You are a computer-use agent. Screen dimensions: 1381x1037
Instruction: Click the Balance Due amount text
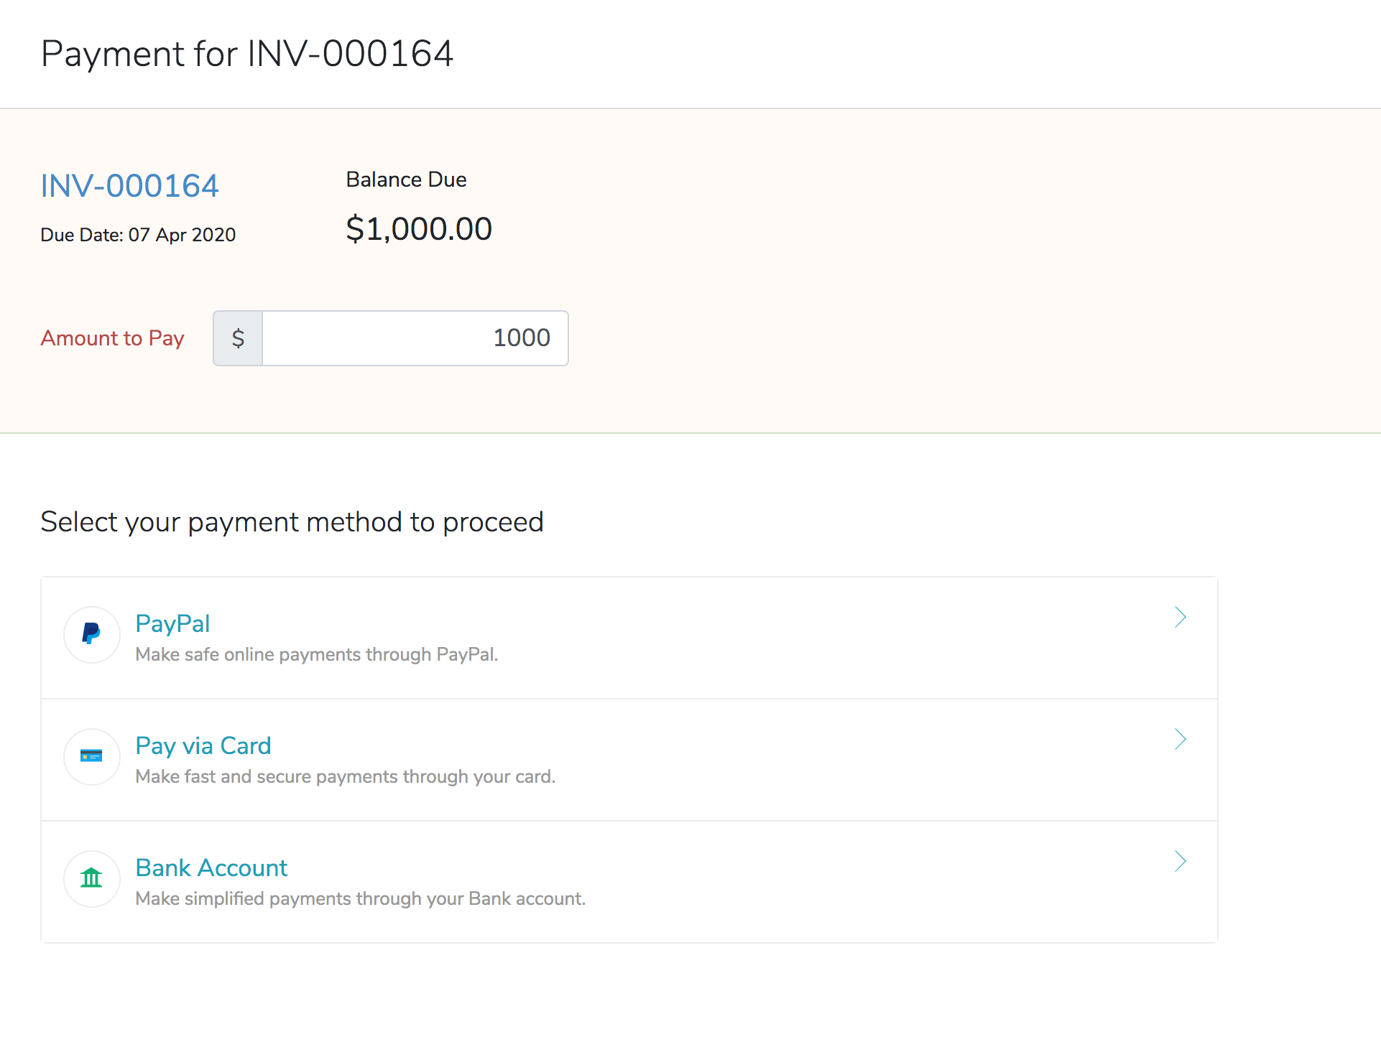[419, 228]
